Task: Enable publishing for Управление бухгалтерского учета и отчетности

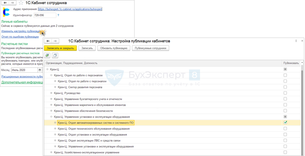Action: click(x=285, y=99)
